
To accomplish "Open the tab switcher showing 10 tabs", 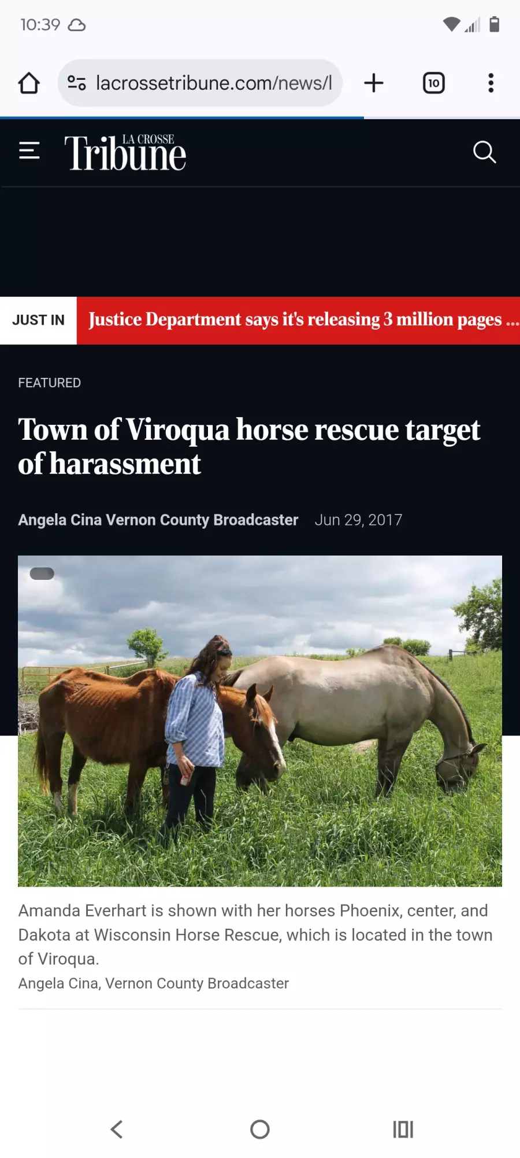I will 434,83.
